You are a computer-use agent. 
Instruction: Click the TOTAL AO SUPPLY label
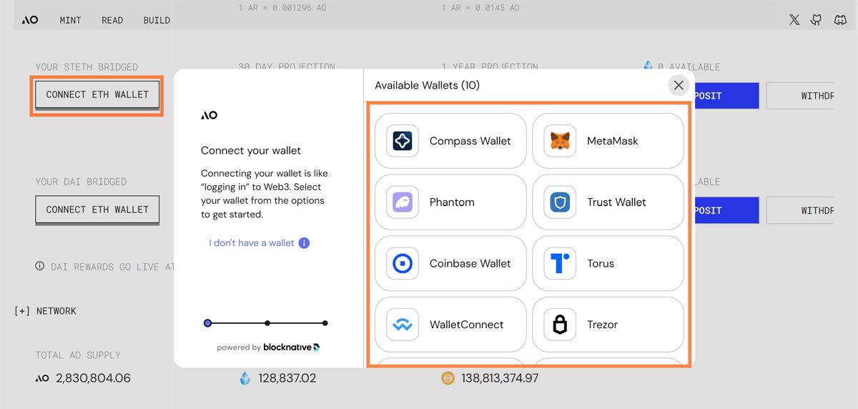78,355
